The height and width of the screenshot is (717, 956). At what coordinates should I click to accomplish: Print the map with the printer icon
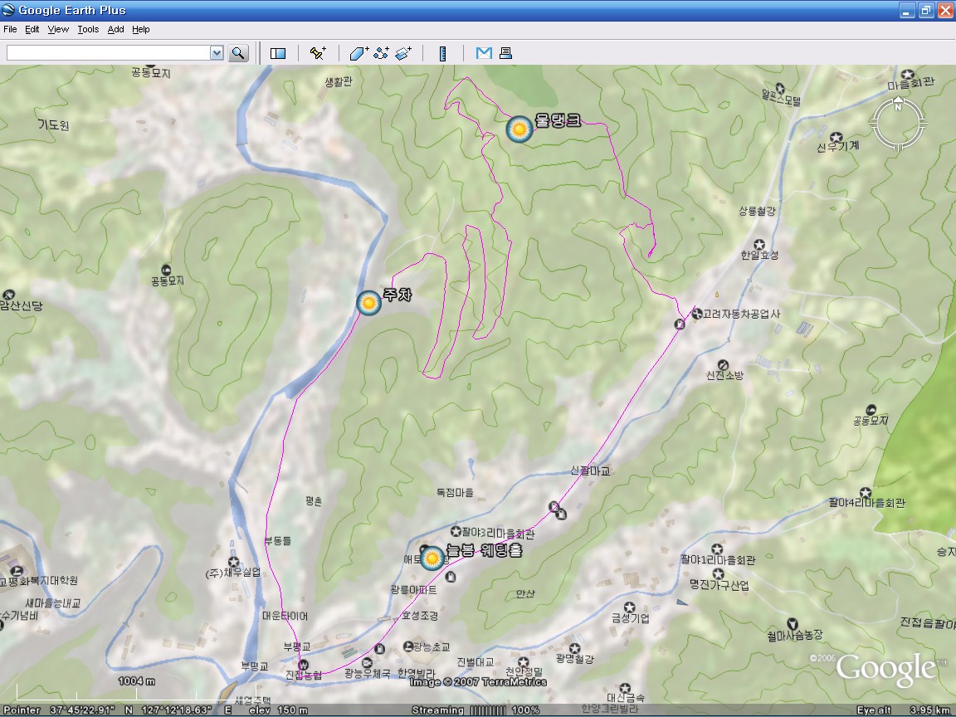tap(505, 53)
